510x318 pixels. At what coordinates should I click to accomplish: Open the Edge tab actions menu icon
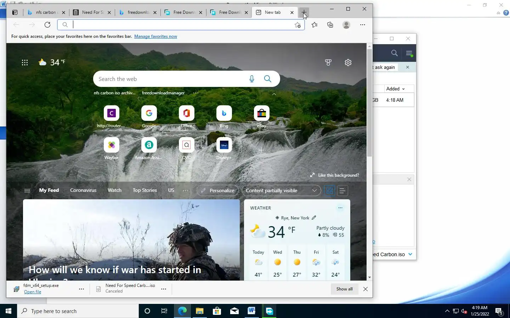coord(15,12)
